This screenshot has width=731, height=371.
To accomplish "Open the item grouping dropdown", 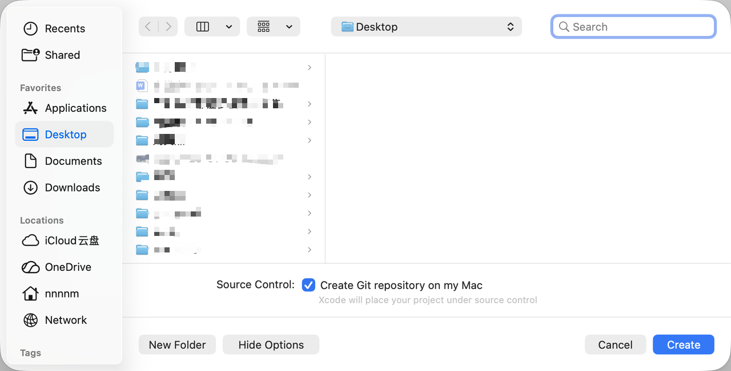I will [x=289, y=27].
